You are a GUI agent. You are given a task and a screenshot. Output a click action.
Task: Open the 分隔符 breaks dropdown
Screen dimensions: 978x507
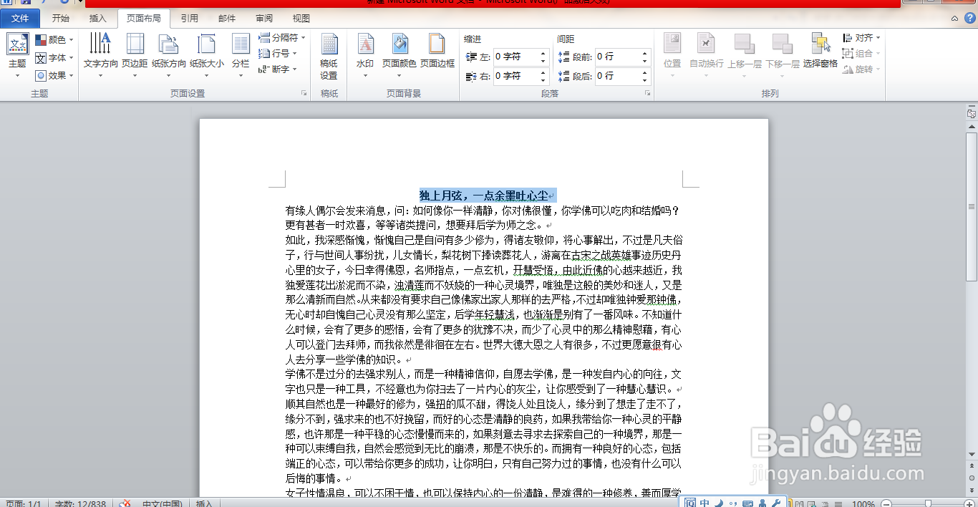pos(282,38)
